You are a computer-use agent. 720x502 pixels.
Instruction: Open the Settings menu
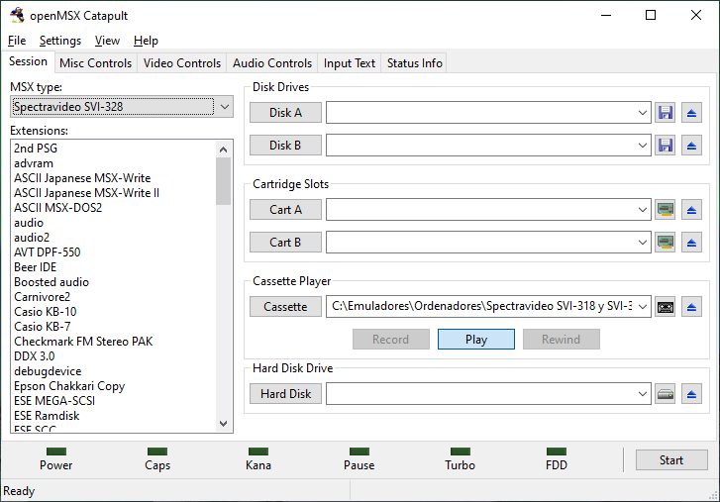pyautogui.click(x=60, y=41)
